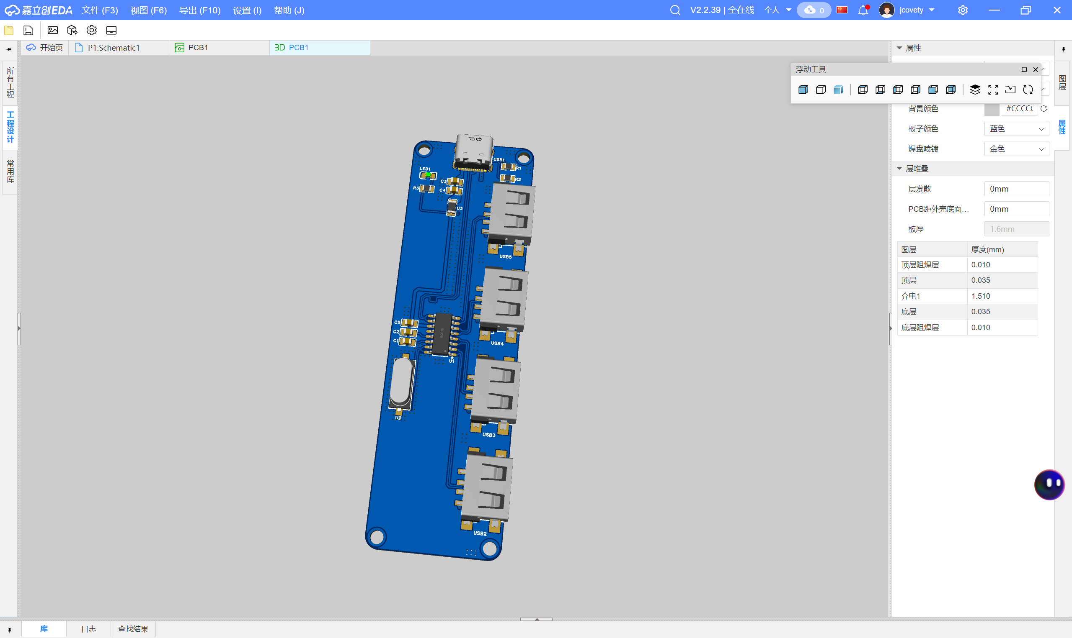Click the open folder icon in toolbar
Image resolution: width=1072 pixels, height=638 pixels.
click(9, 31)
